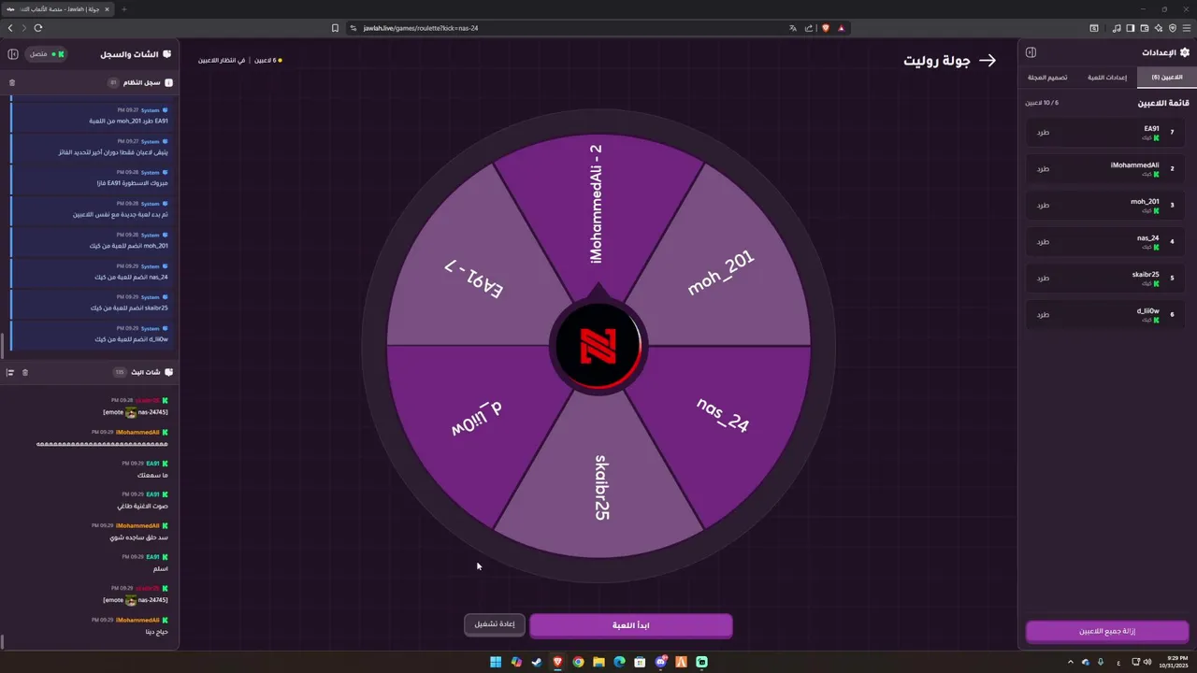
Task: Open the new tab plus button
Action: (124, 9)
